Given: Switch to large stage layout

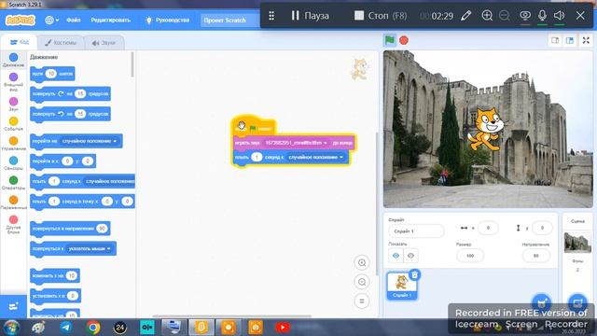Looking at the screenshot, I should pos(570,40).
